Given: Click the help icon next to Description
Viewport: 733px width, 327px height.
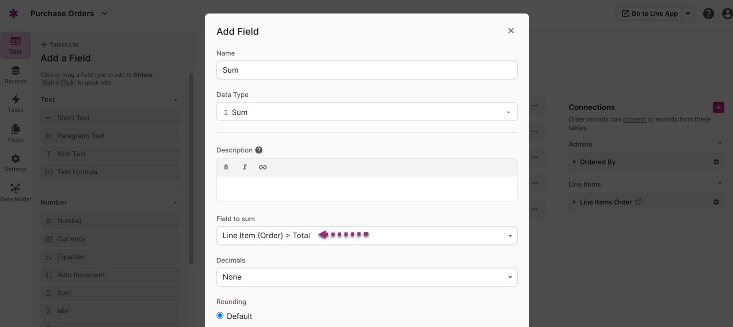Looking at the screenshot, I should 259,150.
